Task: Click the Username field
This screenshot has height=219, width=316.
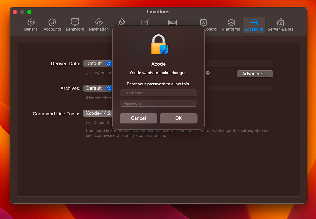Action: [158, 93]
